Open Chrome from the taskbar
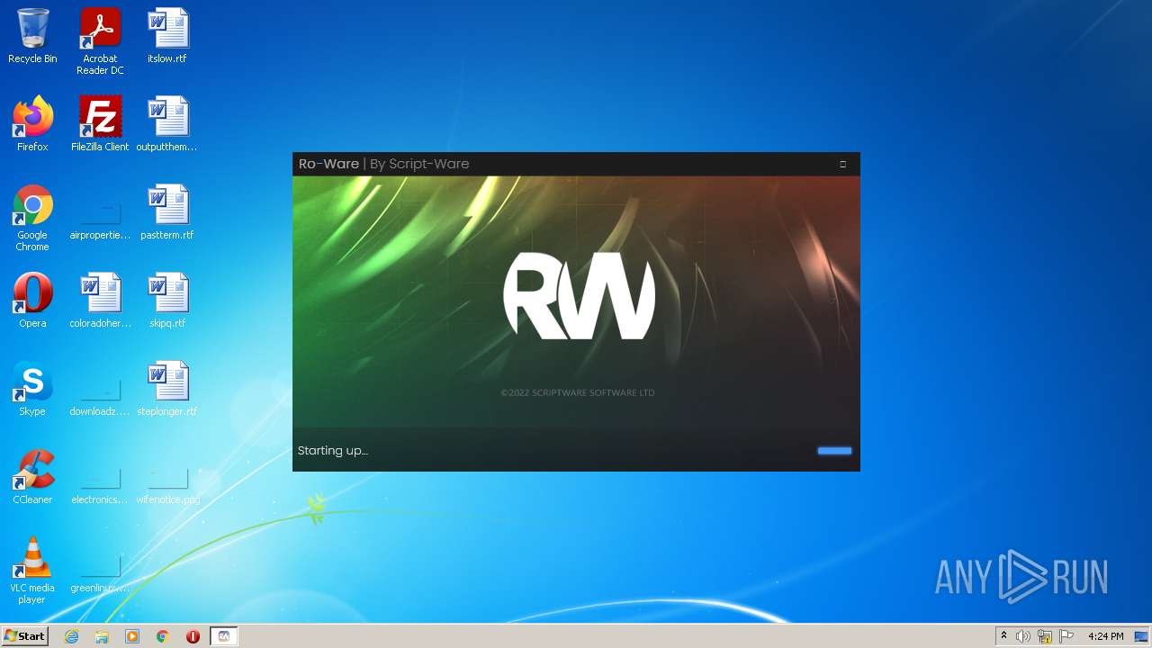Screen dimensions: 1152x648 tap(163, 636)
